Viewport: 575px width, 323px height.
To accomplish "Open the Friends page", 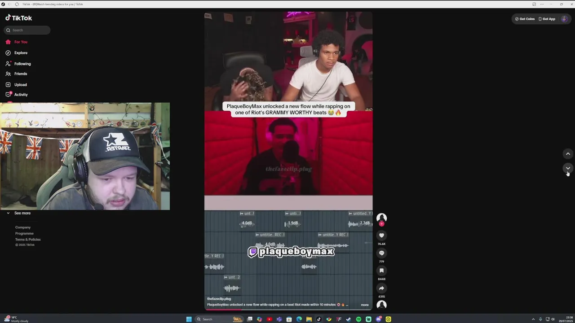I will [21, 74].
